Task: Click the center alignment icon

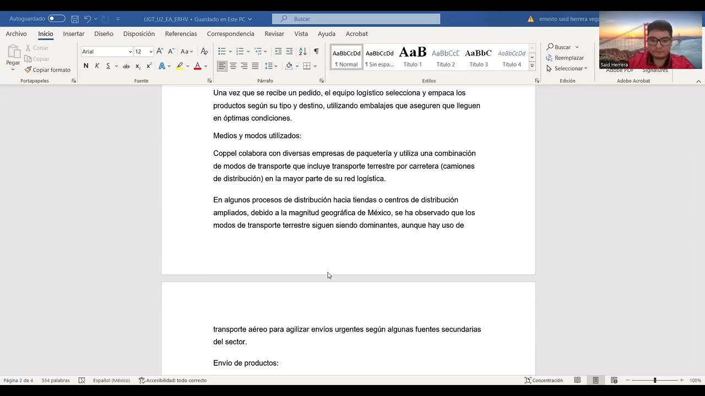Action: pos(233,66)
